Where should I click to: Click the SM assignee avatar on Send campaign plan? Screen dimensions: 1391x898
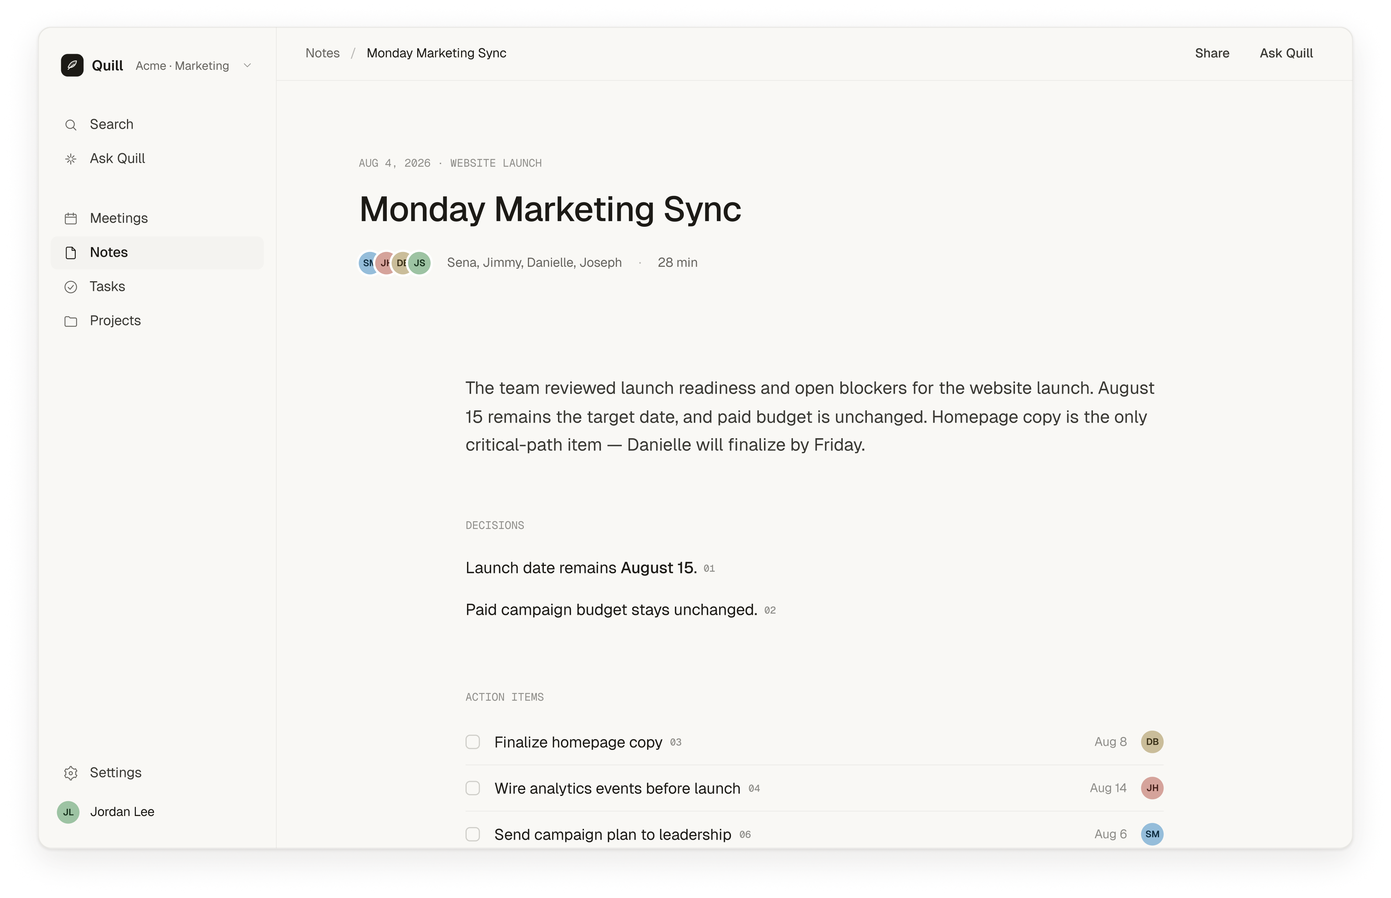1152,835
